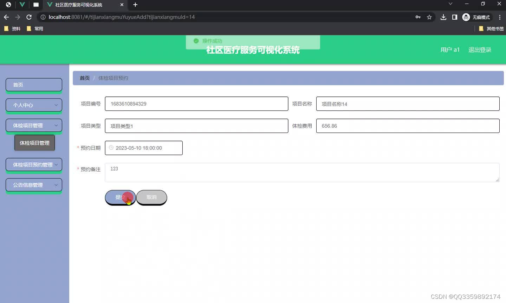Click the 预约备注 textarea

click(x=302, y=173)
